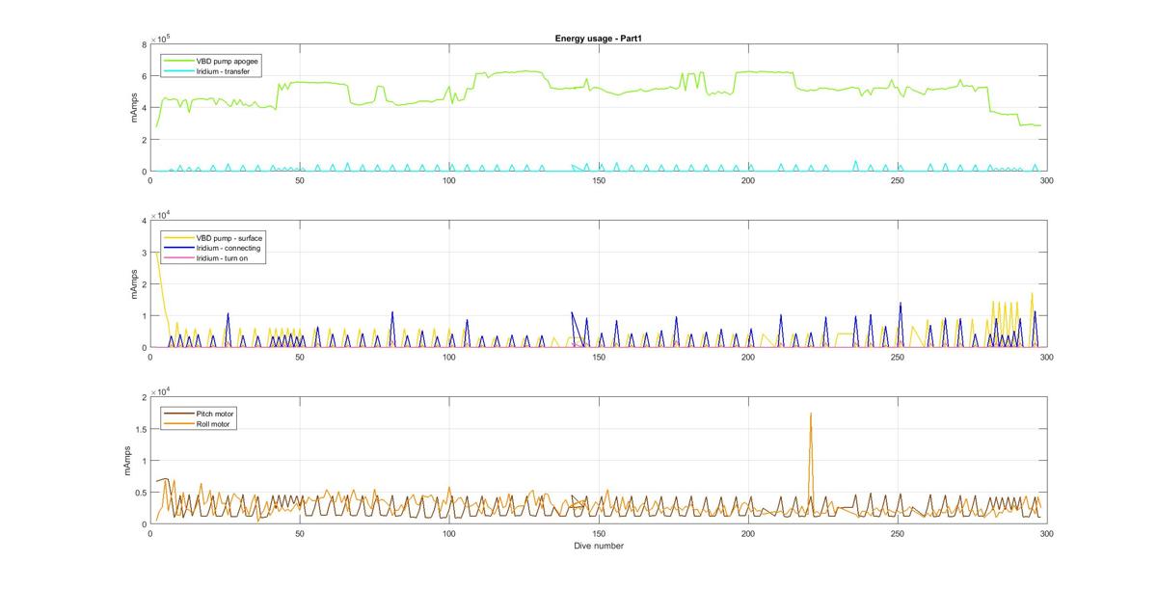1157x589 pixels.
Task: Click the 300 tick below bottom plot
Action: [1046, 534]
